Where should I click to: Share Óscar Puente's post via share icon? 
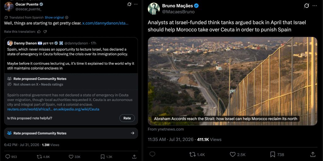134,157
